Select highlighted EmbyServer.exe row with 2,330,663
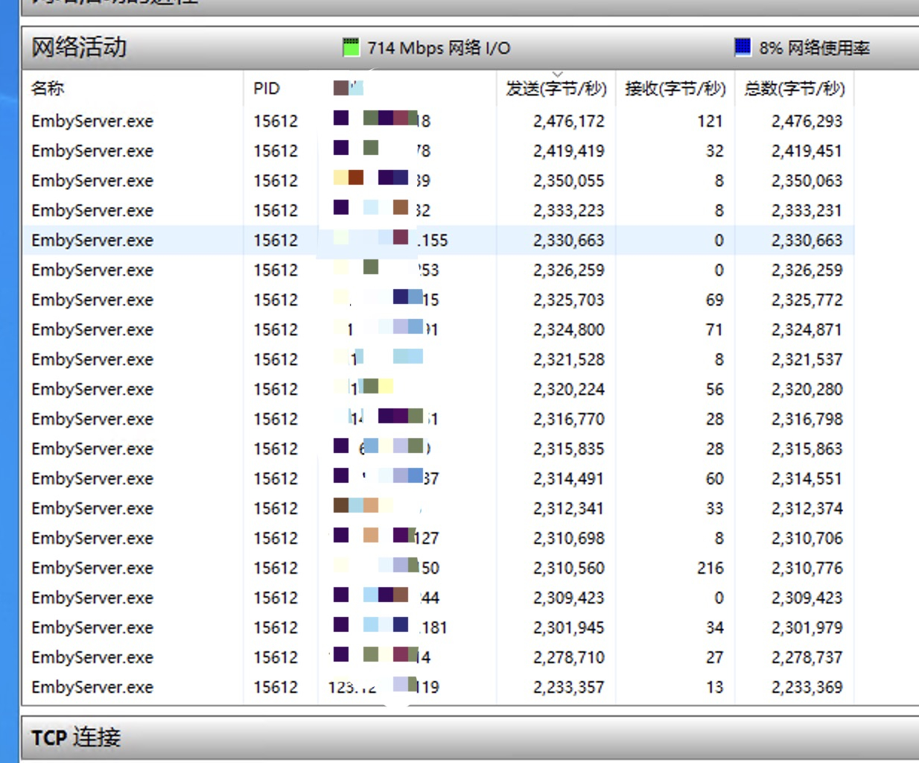This screenshot has width=919, height=763. [438, 240]
